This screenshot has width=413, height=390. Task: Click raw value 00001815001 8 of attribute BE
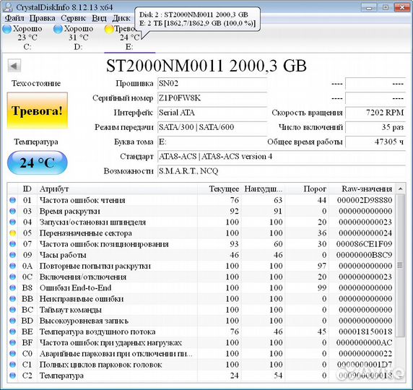coord(365,331)
